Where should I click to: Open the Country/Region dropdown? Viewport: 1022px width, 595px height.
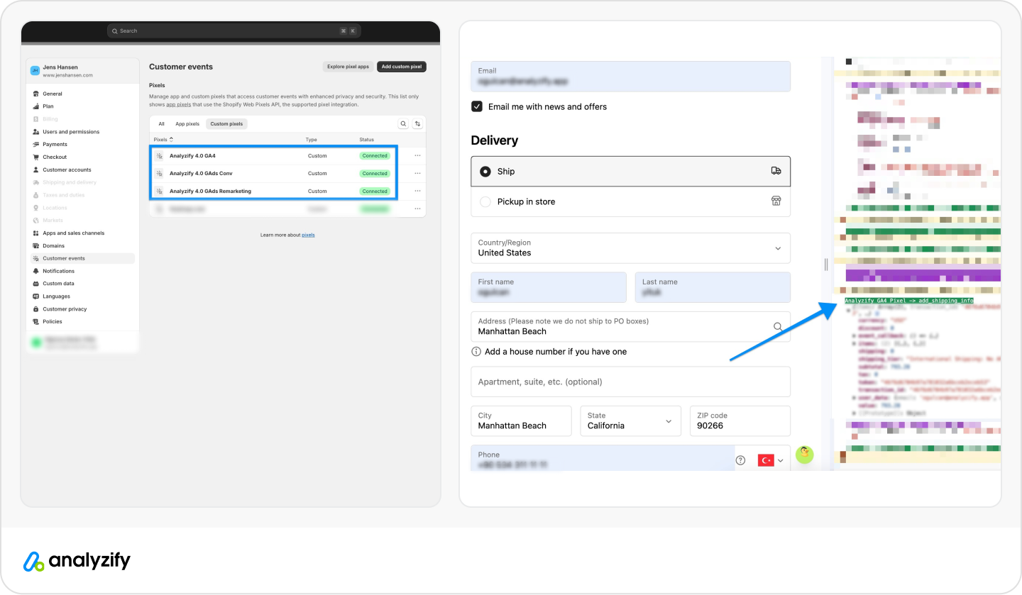point(630,248)
